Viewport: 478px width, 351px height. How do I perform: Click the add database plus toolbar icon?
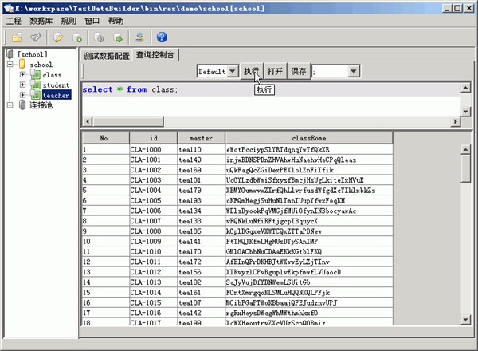(x=77, y=37)
